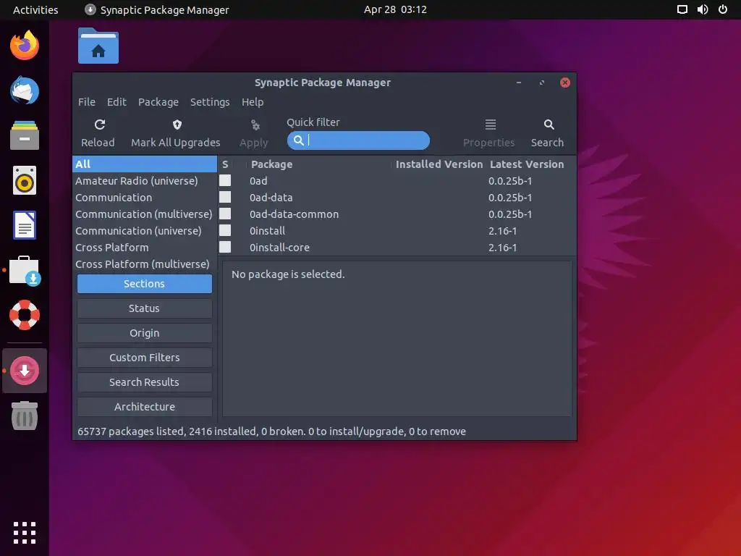Open Ubuntu Software bag icon in dock
Screen dimensions: 741x556
(x=25, y=271)
